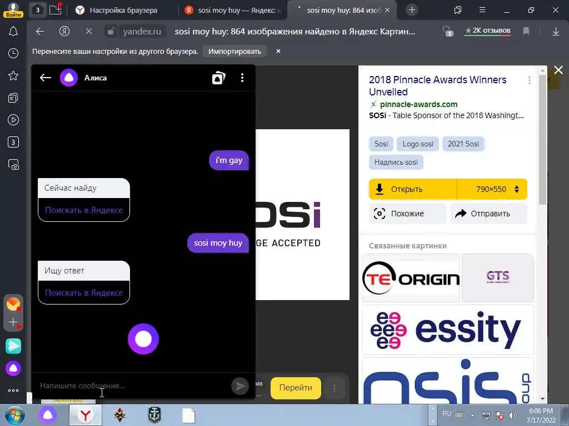
Task: Select the 2021 Sosi tag chip
Action: (x=463, y=144)
